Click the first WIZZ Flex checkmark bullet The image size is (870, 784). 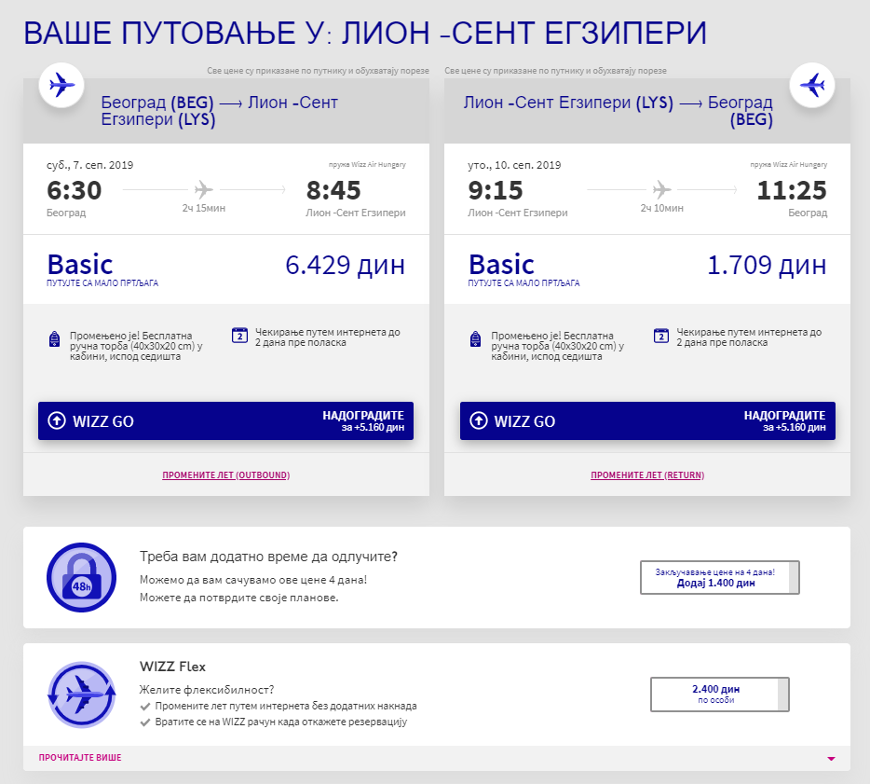tap(145, 707)
